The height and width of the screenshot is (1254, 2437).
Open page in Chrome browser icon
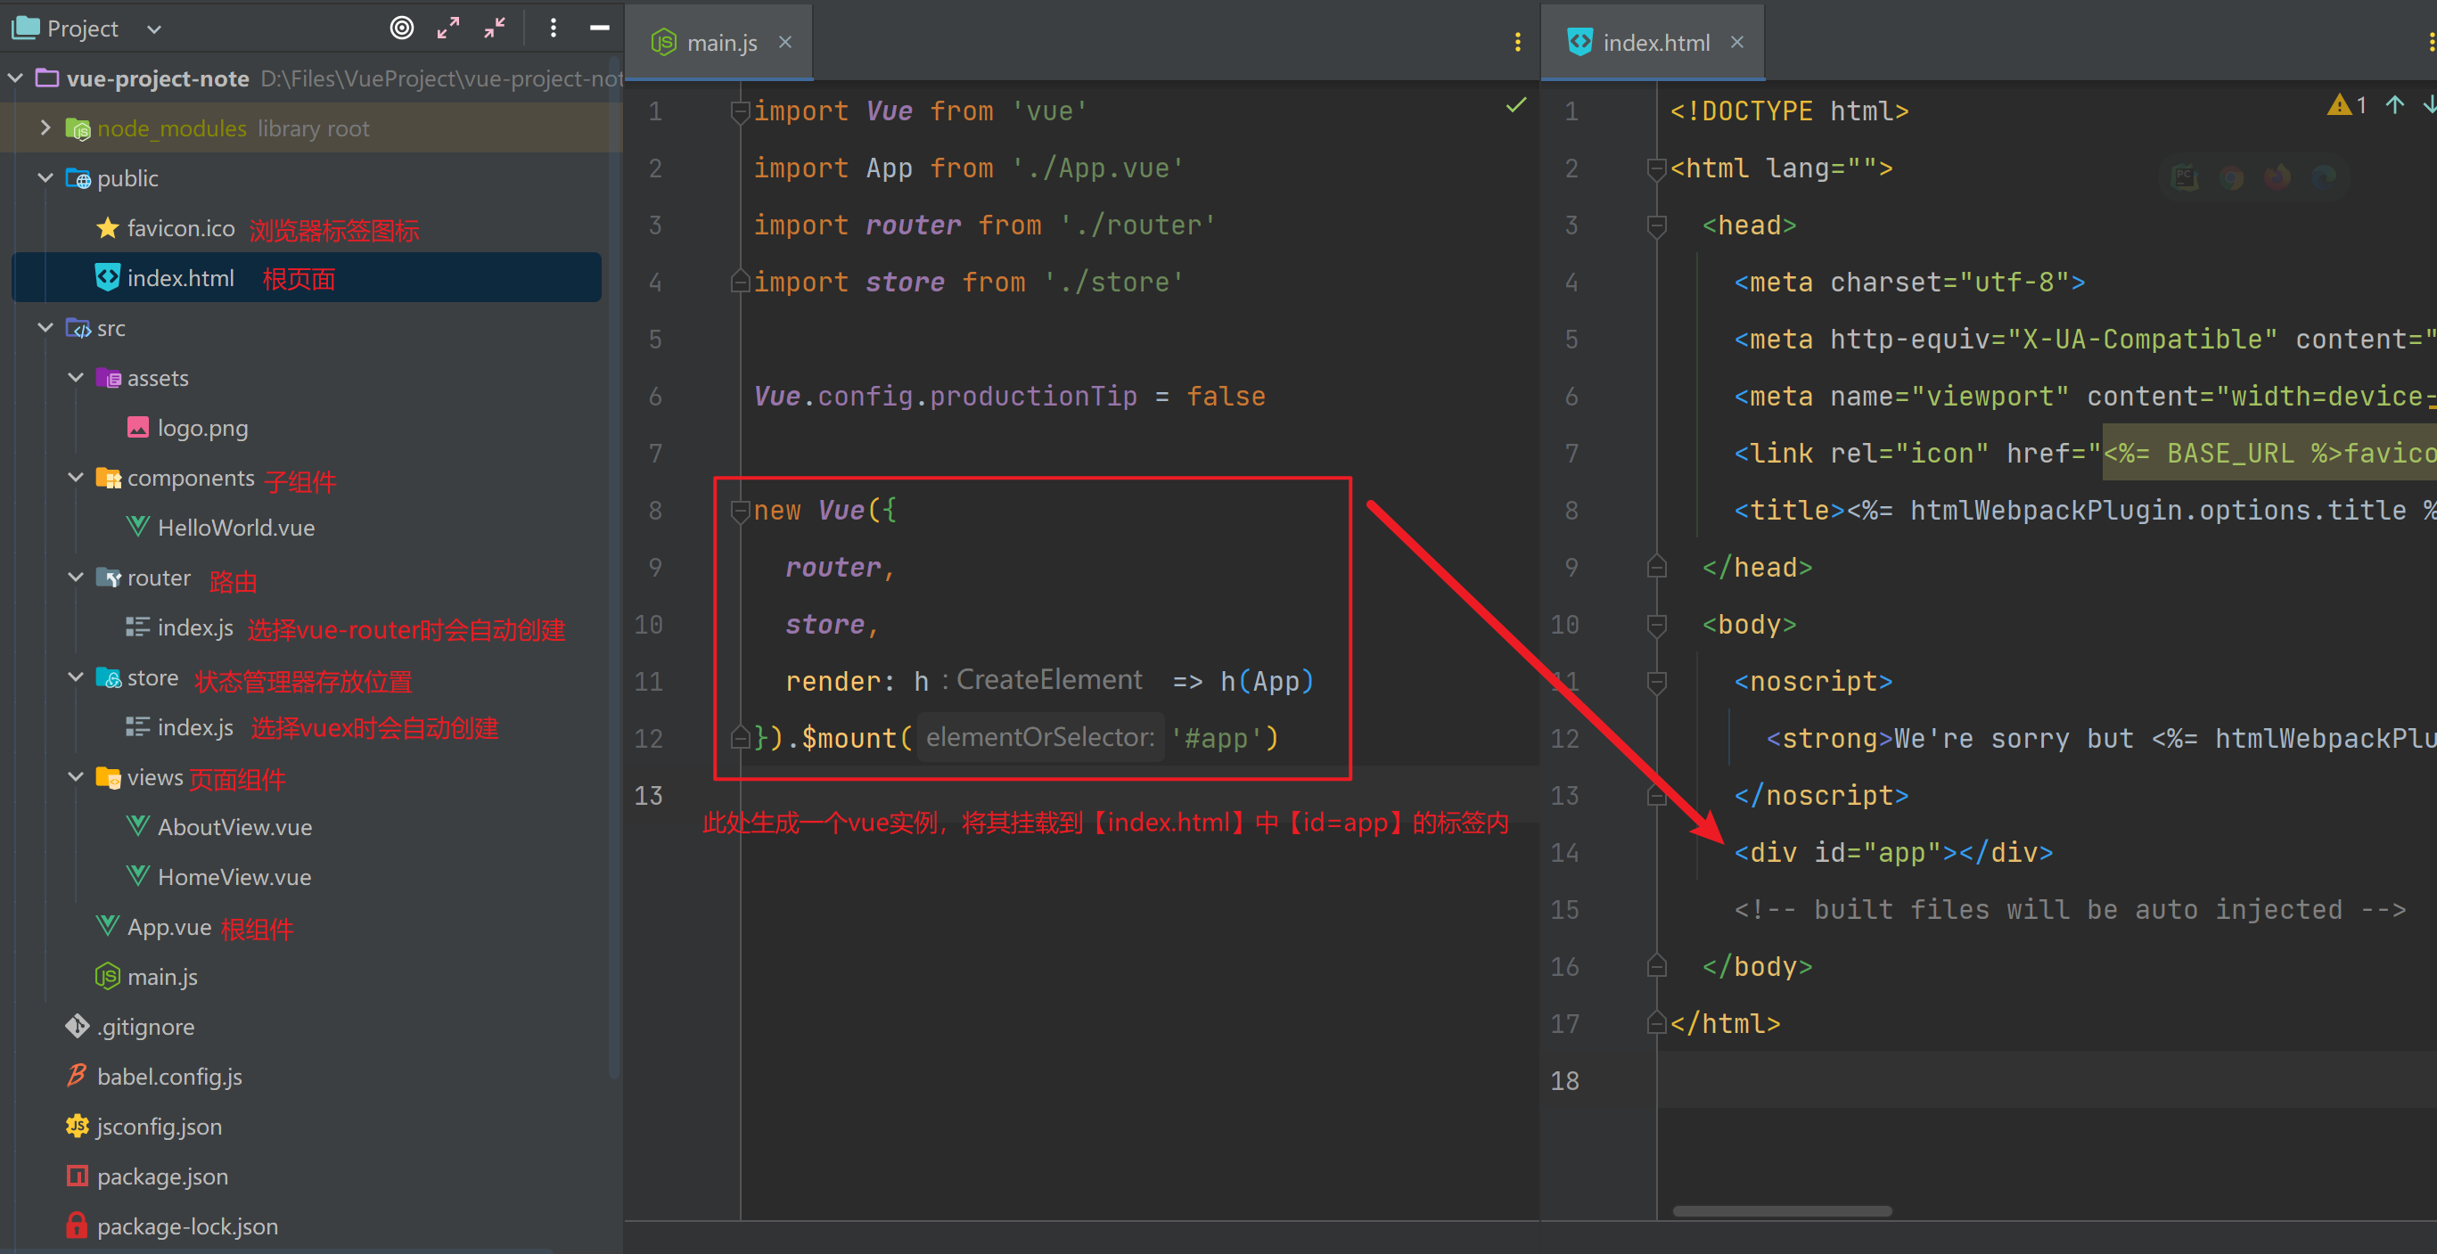tap(2232, 177)
